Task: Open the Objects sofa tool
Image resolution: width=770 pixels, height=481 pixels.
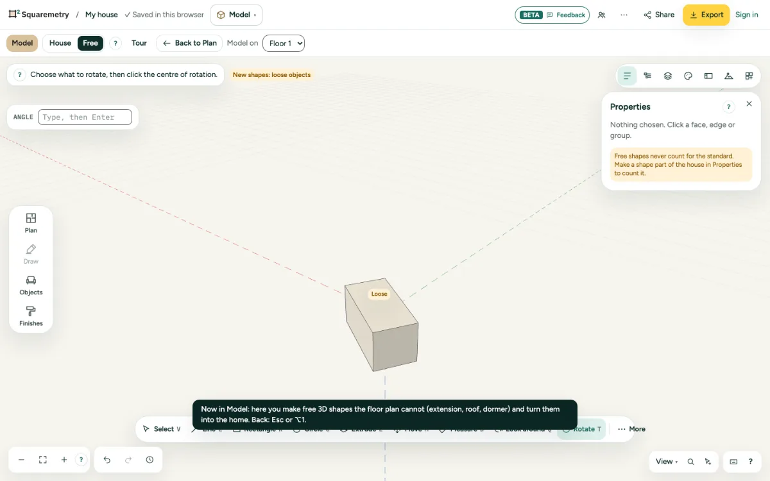Action: (x=31, y=285)
